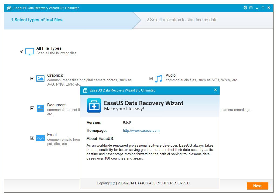Click 'camera recordings.' text behind dialog

coord(236,110)
